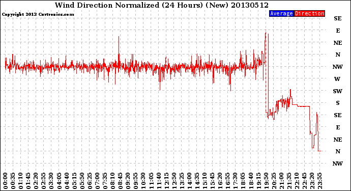Viewport: 351px width, 191px height.
Task: Select the 01:45 time label
Action: (x=28, y=181)
